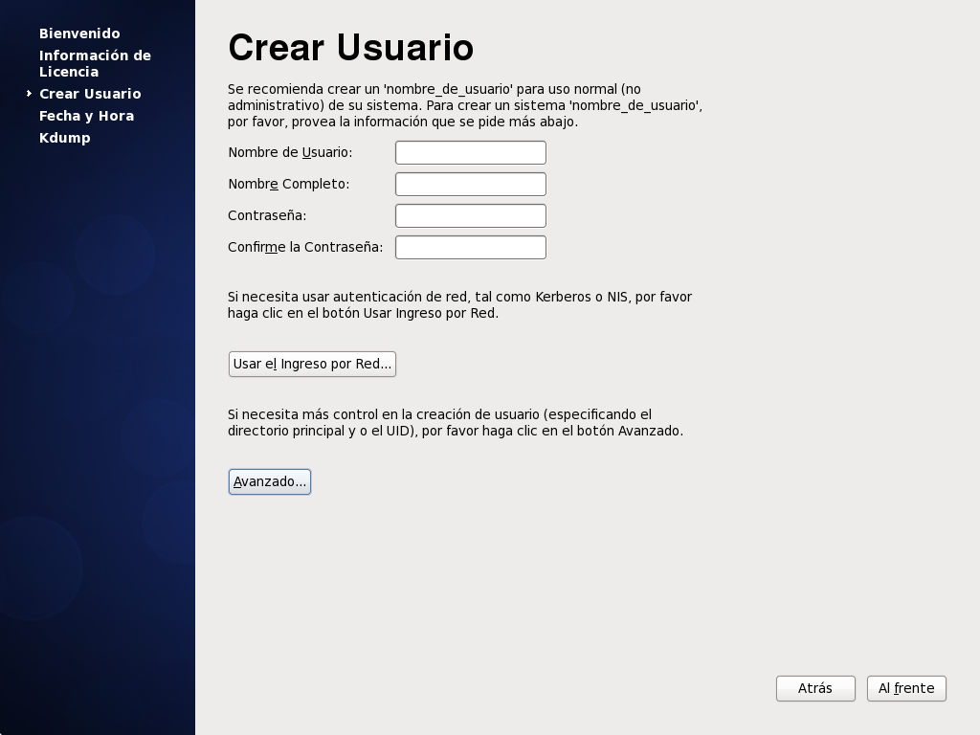Select Bienvenido in the sidebar
The image size is (980, 735).
click(x=79, y=33)
